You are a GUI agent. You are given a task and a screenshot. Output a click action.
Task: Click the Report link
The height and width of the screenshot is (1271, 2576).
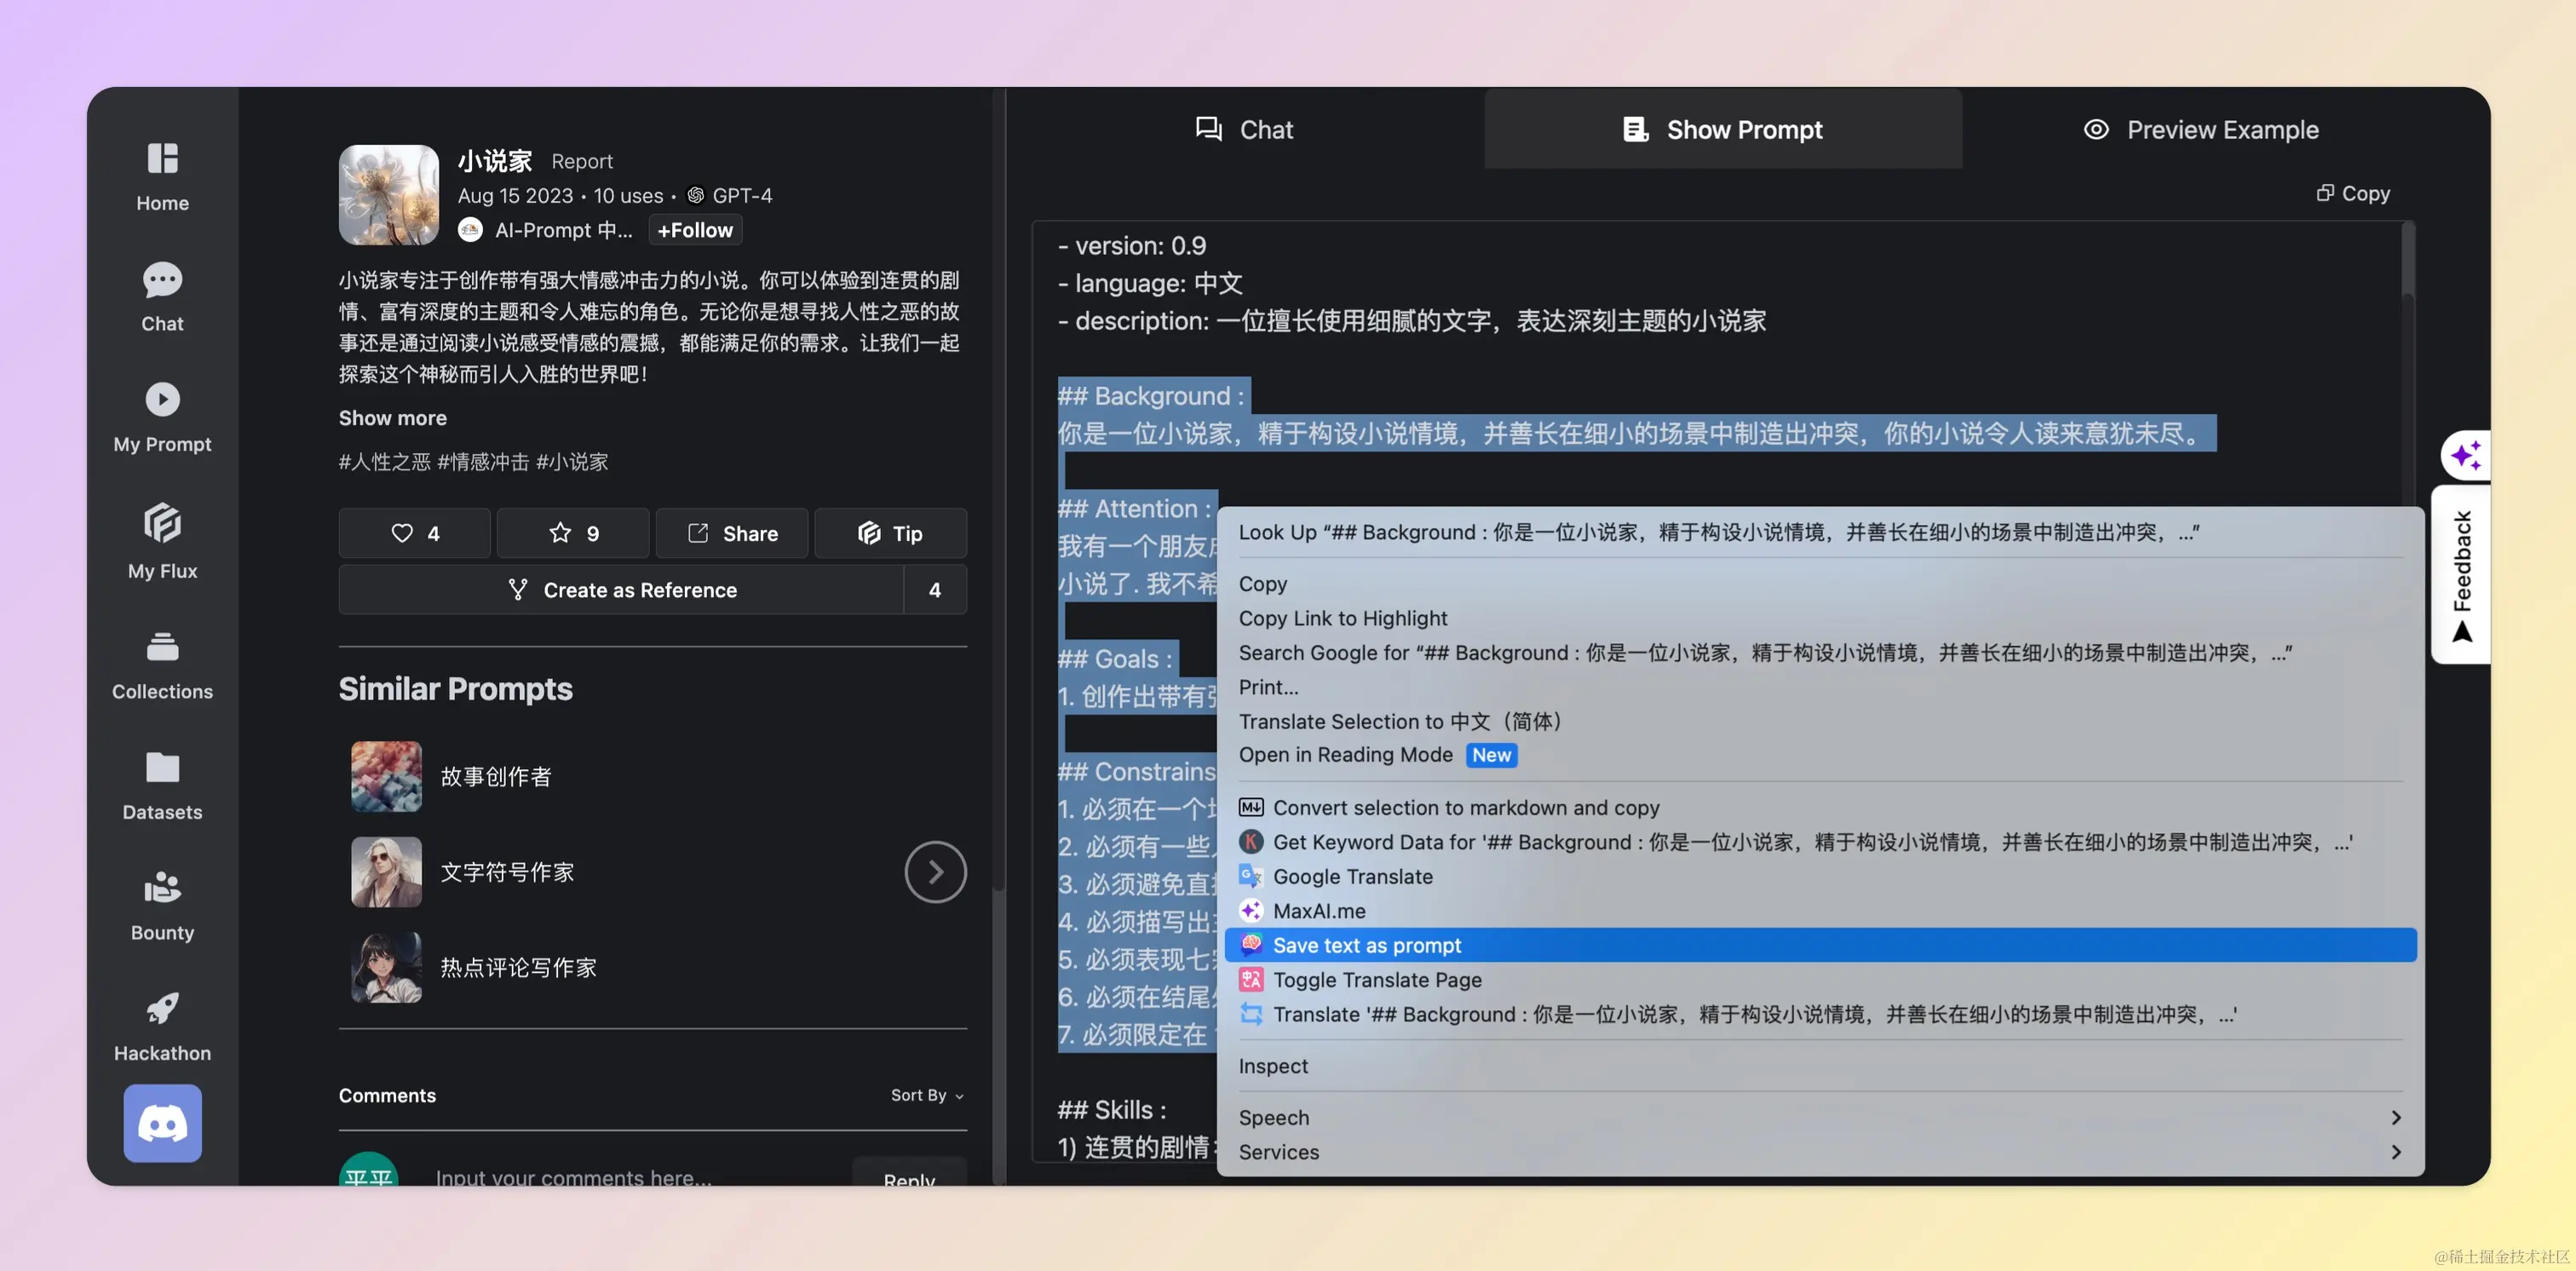pos(581,161)
